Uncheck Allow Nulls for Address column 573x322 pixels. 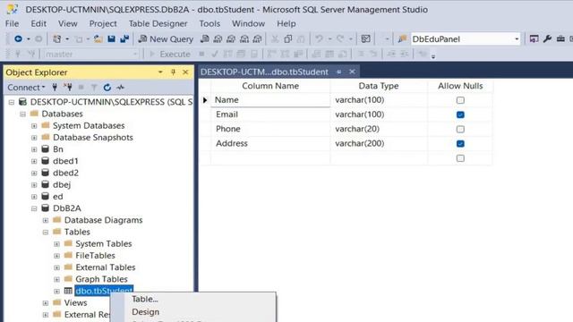point(460,143)
